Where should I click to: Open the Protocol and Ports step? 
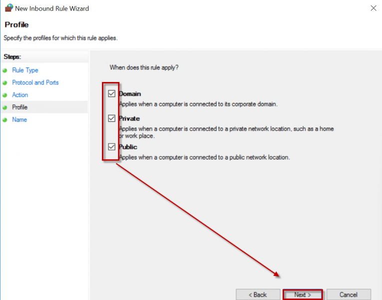[35, 82]
